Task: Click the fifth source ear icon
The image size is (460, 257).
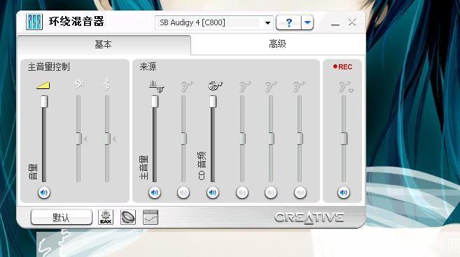Action: (x=271, y=87)
